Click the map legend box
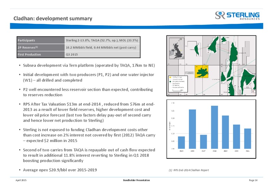The image size is (273, 192). pyautogui.click(x=178, y=84)
